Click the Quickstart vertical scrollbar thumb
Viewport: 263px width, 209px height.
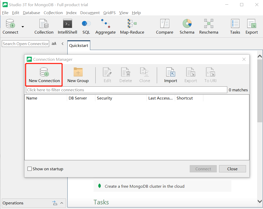pyautogui.click(x=260, y=91)
